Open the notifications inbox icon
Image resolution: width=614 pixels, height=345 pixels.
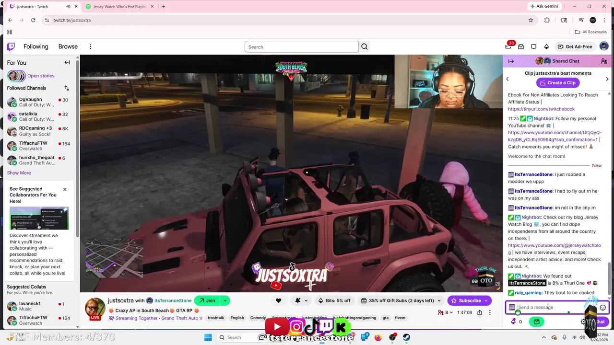(521, 46)
